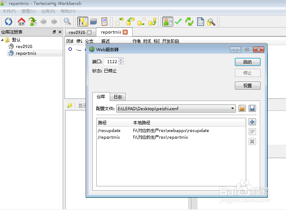Viewport: 286px width, 210px height.
Task: Click the green synchronize arrows icon
Action: (189, 22)
